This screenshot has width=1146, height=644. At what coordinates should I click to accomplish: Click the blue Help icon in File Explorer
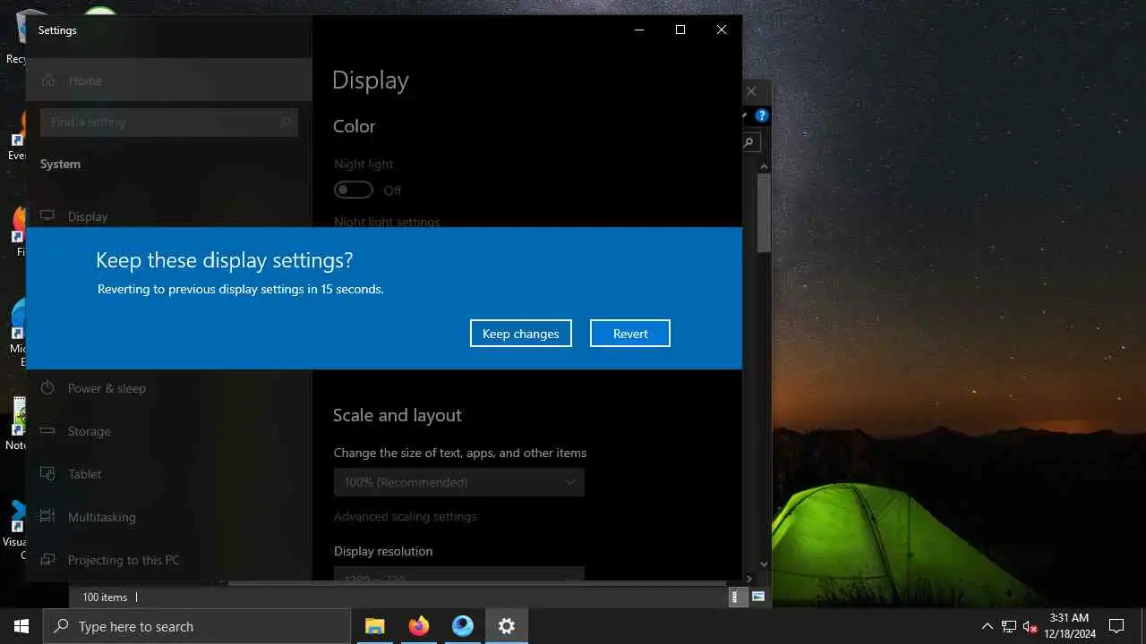point(762,115)
